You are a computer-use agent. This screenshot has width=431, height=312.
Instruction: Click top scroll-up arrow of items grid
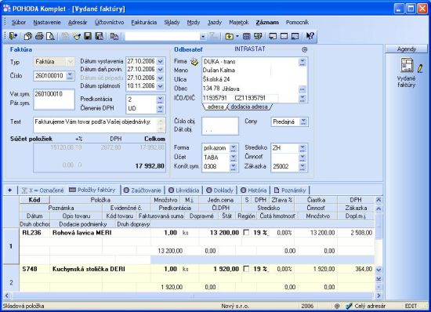click(378, 200)
